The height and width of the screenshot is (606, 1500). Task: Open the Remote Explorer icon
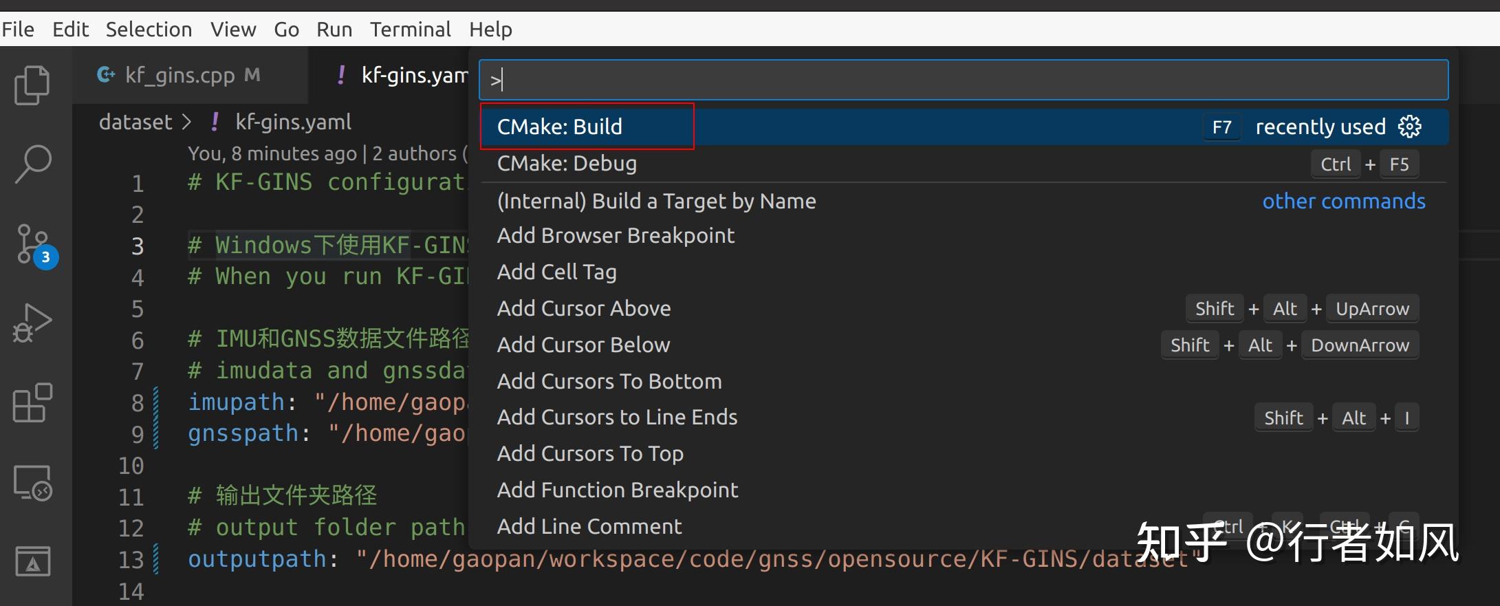click(x=32, y=483)
